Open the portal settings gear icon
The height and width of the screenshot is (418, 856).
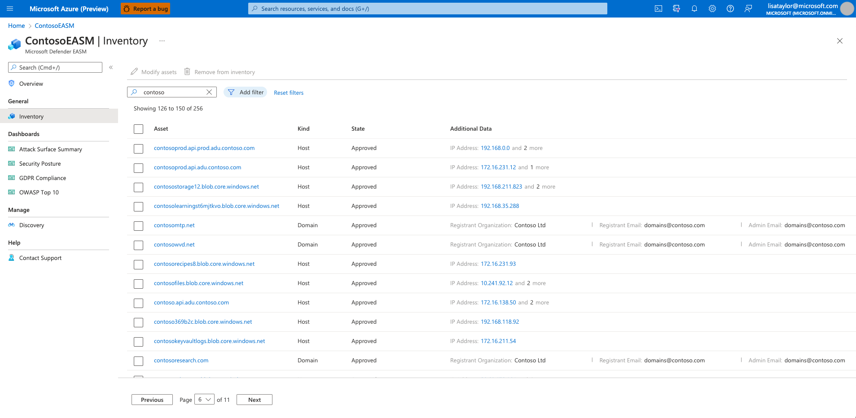click(x=712, y=9)
